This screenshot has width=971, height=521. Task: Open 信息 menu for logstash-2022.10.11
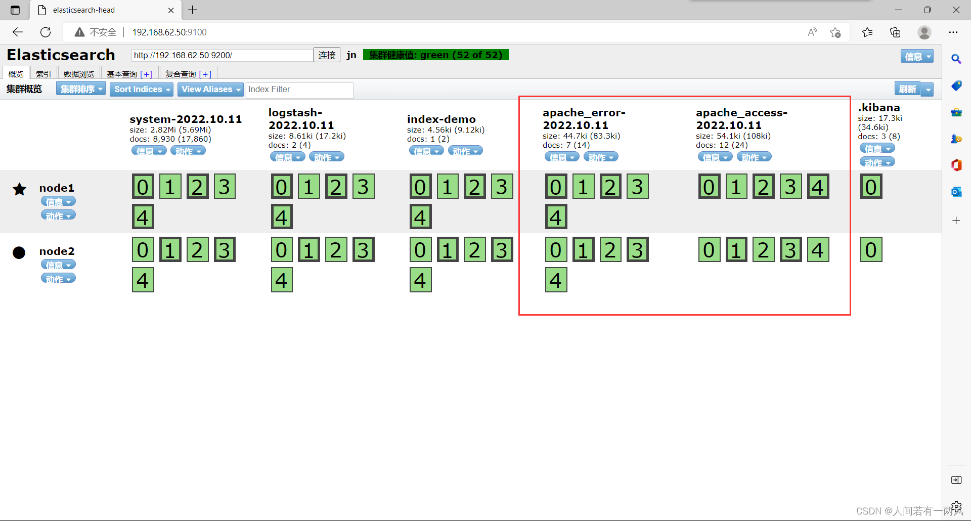click(288, 157)
